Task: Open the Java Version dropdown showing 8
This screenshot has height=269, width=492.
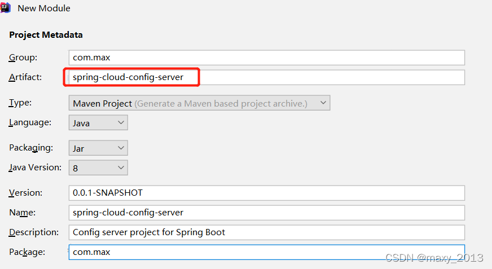Action: 98,167
